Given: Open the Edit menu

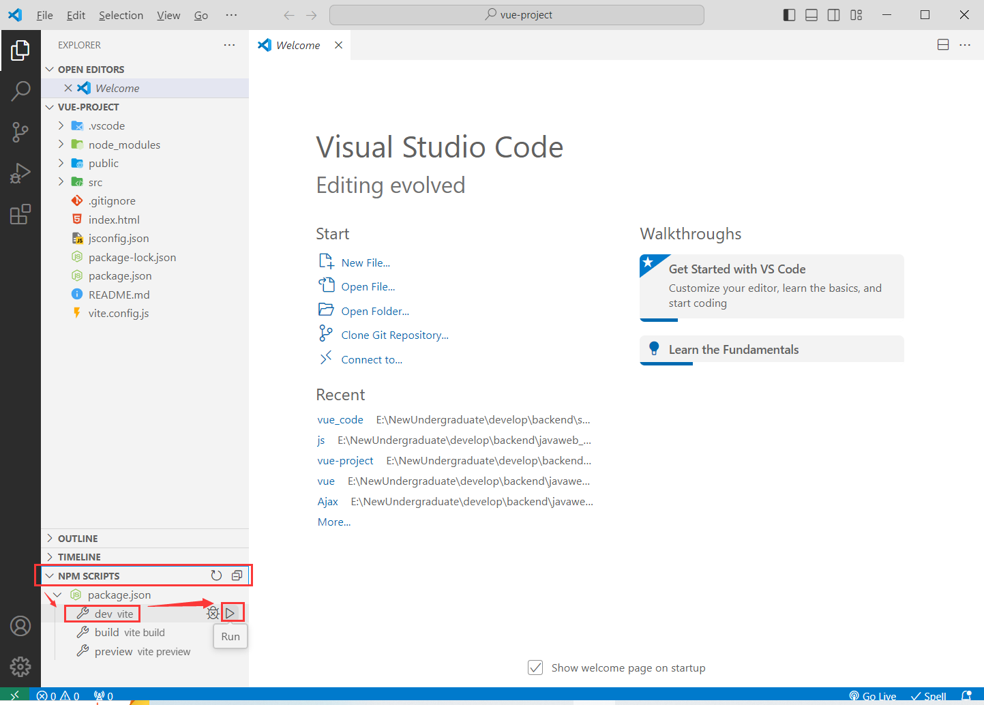Looking at the screenshot, I should pyautogui.click(x=76, y=15).
